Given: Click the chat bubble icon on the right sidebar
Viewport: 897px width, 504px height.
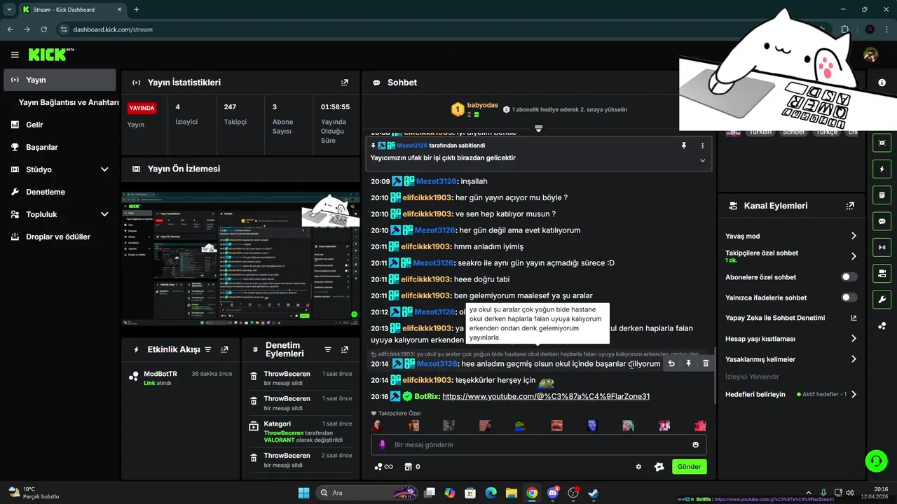Looking at the screenshot, I should coord(882,221).
